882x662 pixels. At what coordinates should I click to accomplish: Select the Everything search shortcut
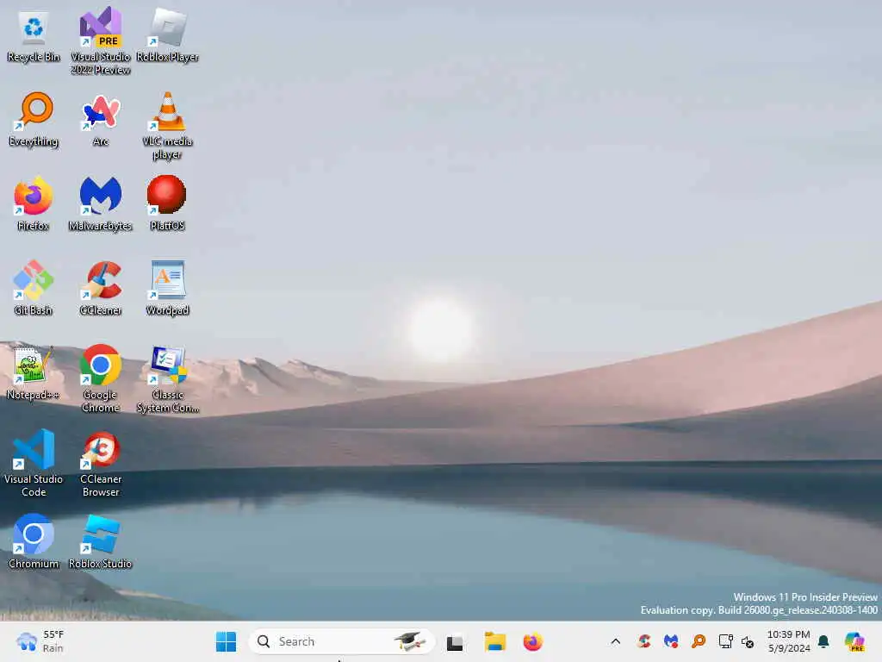click(34, 120)
